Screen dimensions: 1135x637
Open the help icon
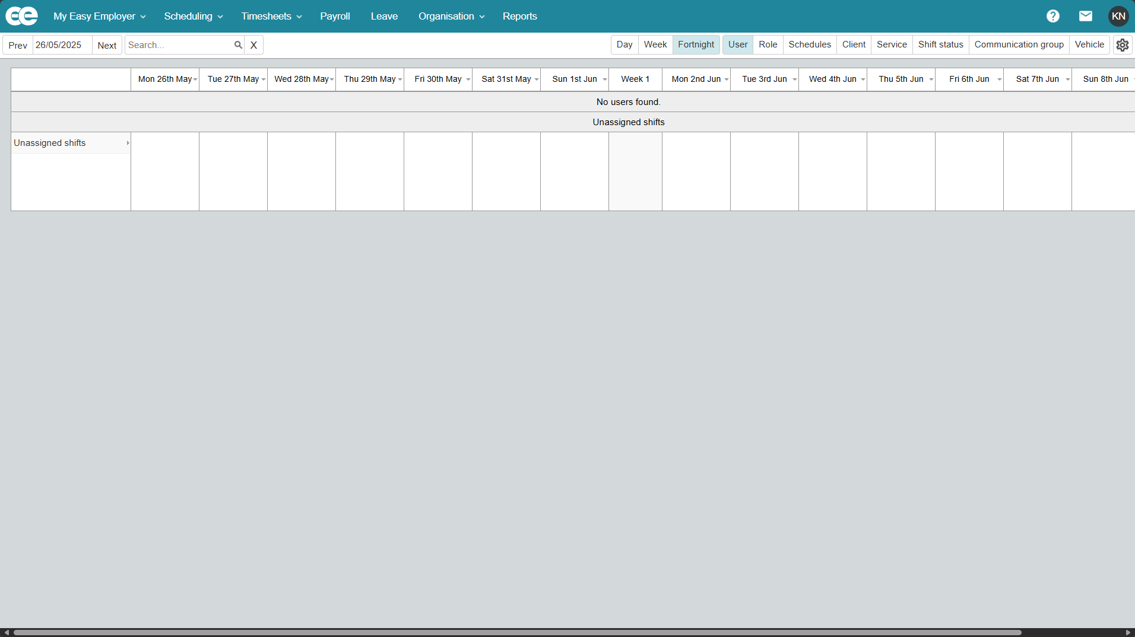tap(1053, 16)
